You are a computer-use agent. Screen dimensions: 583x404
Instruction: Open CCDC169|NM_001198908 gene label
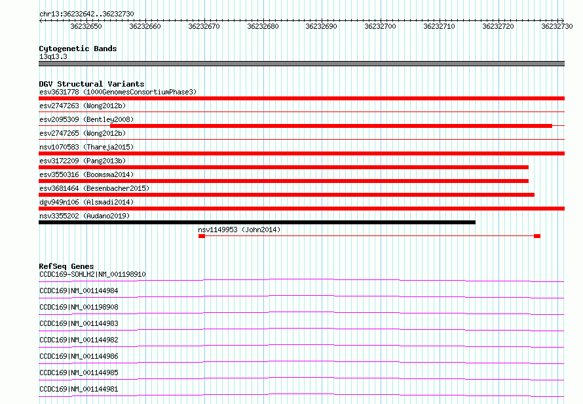click(x=79, y=307)
